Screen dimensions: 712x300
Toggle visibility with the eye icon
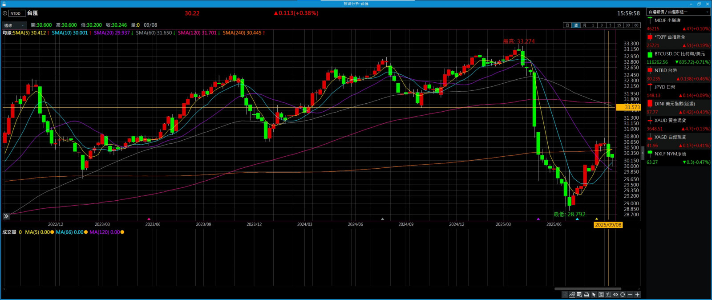coord(615,295)
